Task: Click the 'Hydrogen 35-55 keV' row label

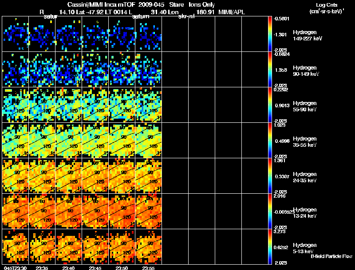Action: click(x=305, y=142)
